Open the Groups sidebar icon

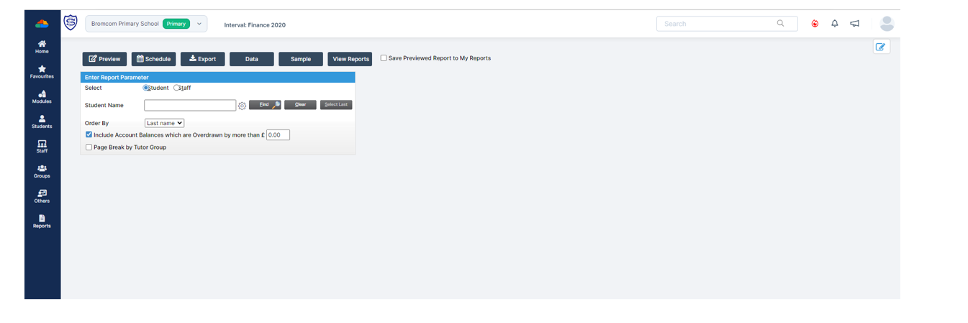[x=42, y=171]
